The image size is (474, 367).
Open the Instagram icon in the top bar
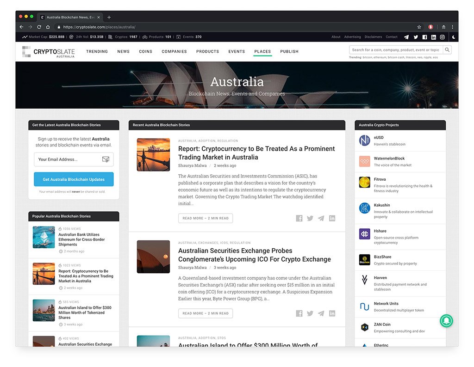click(x=442, y=37)
